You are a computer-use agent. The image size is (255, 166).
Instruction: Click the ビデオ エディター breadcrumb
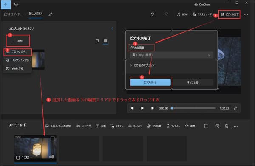point(12,14)
